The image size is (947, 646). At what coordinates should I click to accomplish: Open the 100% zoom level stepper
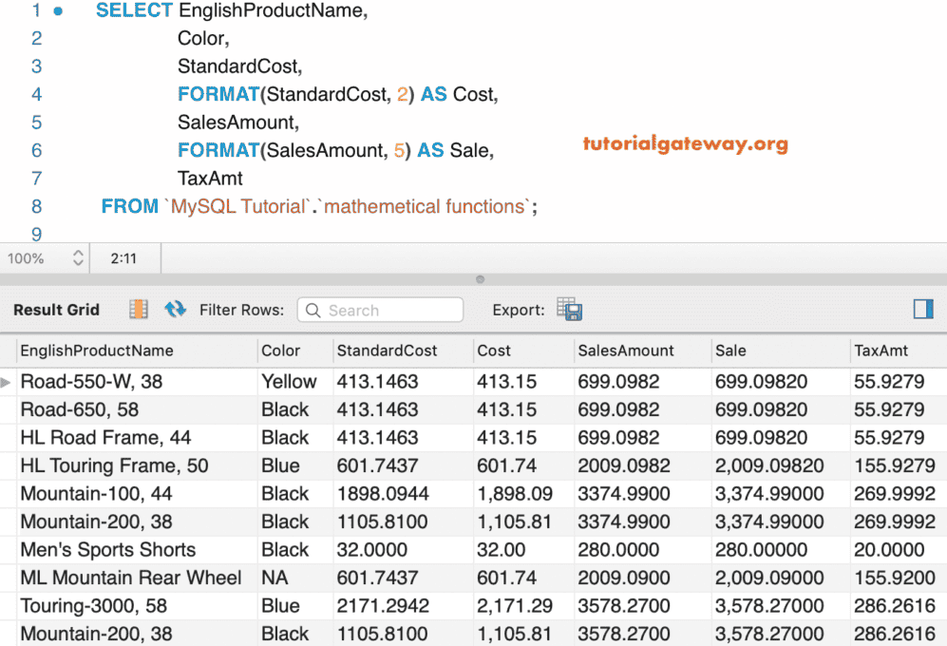77,258
